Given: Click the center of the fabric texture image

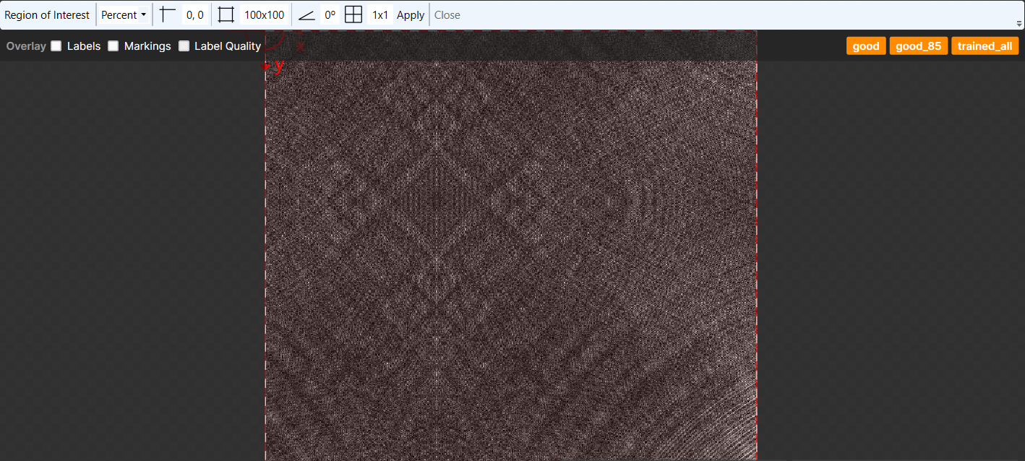Looking at the screenshot, I should pyautogui.click(x=511, y=246).
